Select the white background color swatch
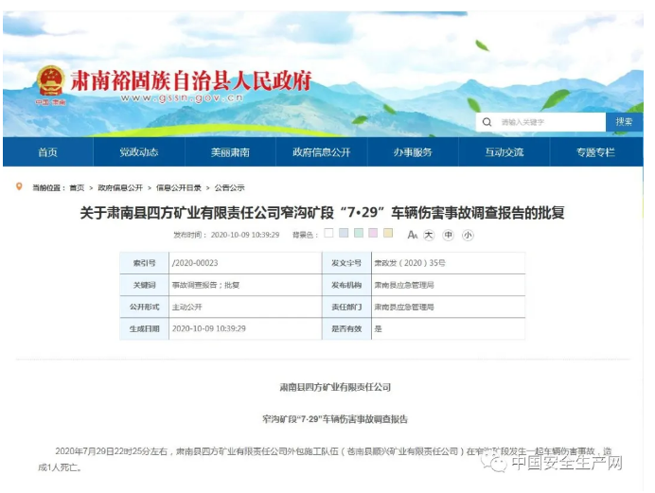The height and width of the screenshot is (493, 655). [328, 233]
